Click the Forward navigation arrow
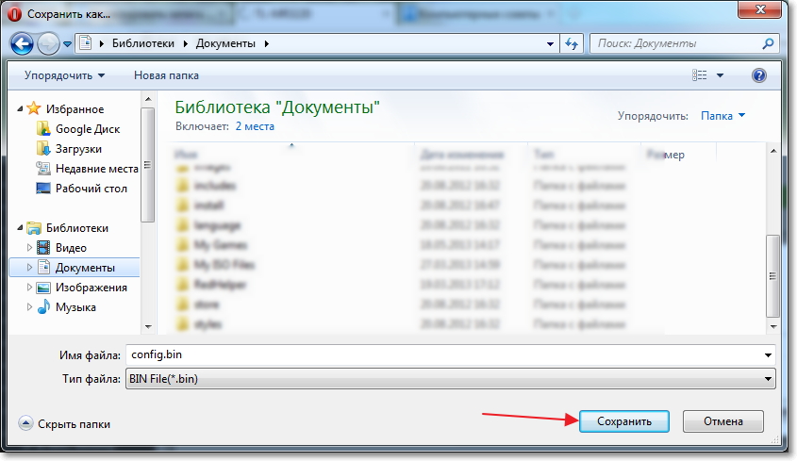The image size is (797, 461). (x=49, y=43)
